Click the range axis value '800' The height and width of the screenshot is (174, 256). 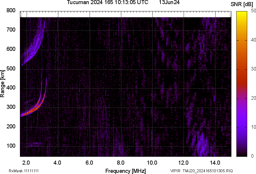(11, 11)
